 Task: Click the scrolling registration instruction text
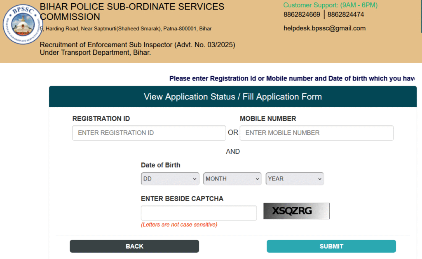click(292, 79)
